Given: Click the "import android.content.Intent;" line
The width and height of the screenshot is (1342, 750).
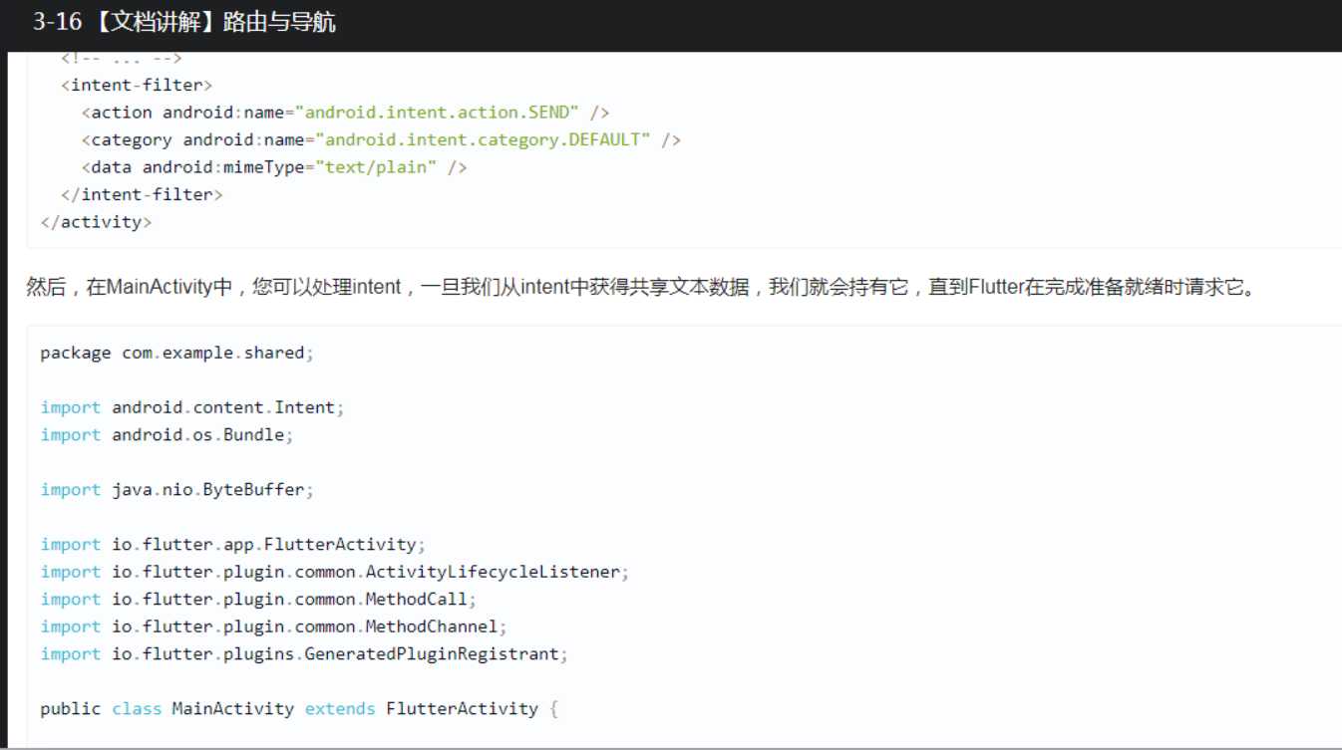Looking at the screenshot, I should pyautogui.click(x=192, y=407).
